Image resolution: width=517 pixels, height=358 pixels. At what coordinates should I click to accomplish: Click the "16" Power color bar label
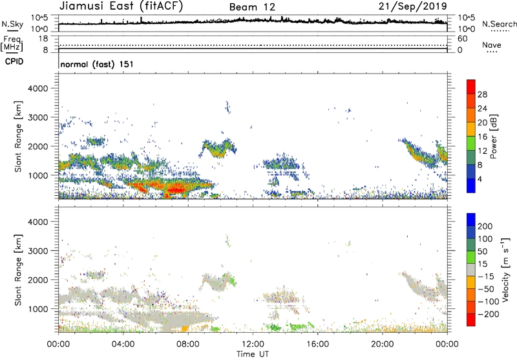(x=482, y=137)
